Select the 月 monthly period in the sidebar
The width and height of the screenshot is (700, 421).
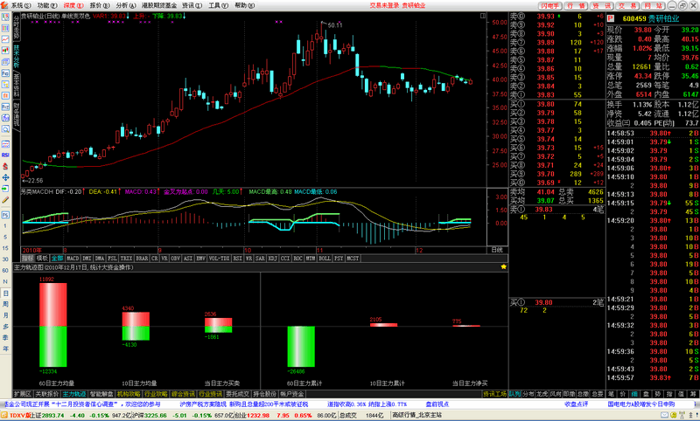coord(5,315)
